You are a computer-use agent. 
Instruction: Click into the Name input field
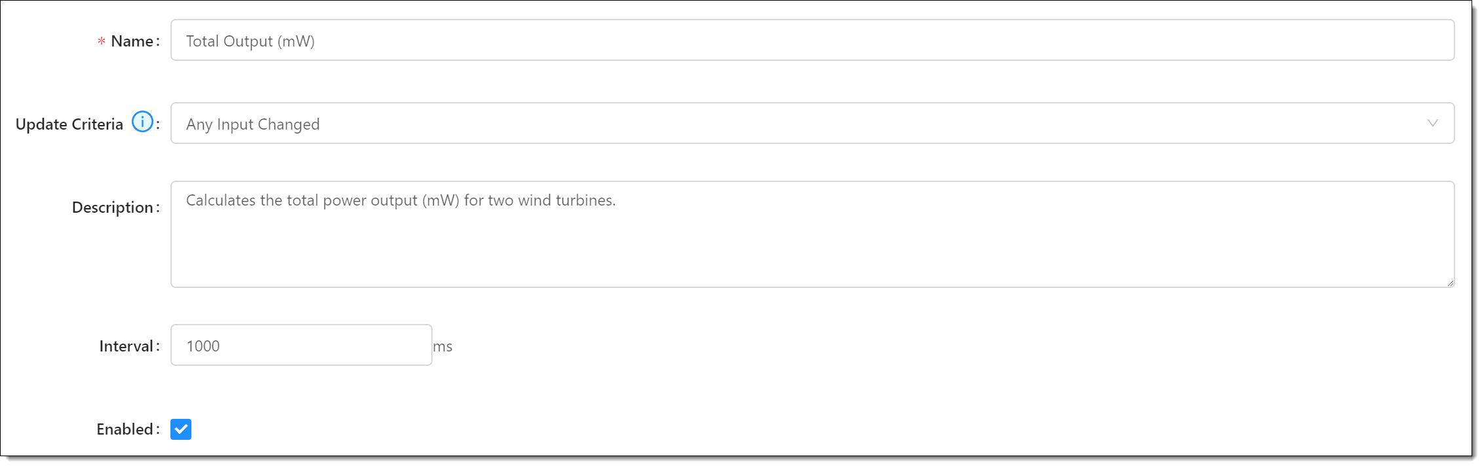point(812,41)
